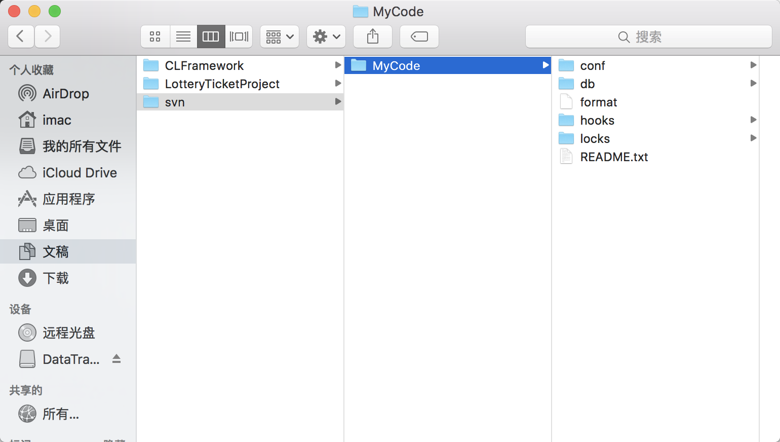
Task: Open 我的所有文件 in sidebar
Action: coord(68,146)
